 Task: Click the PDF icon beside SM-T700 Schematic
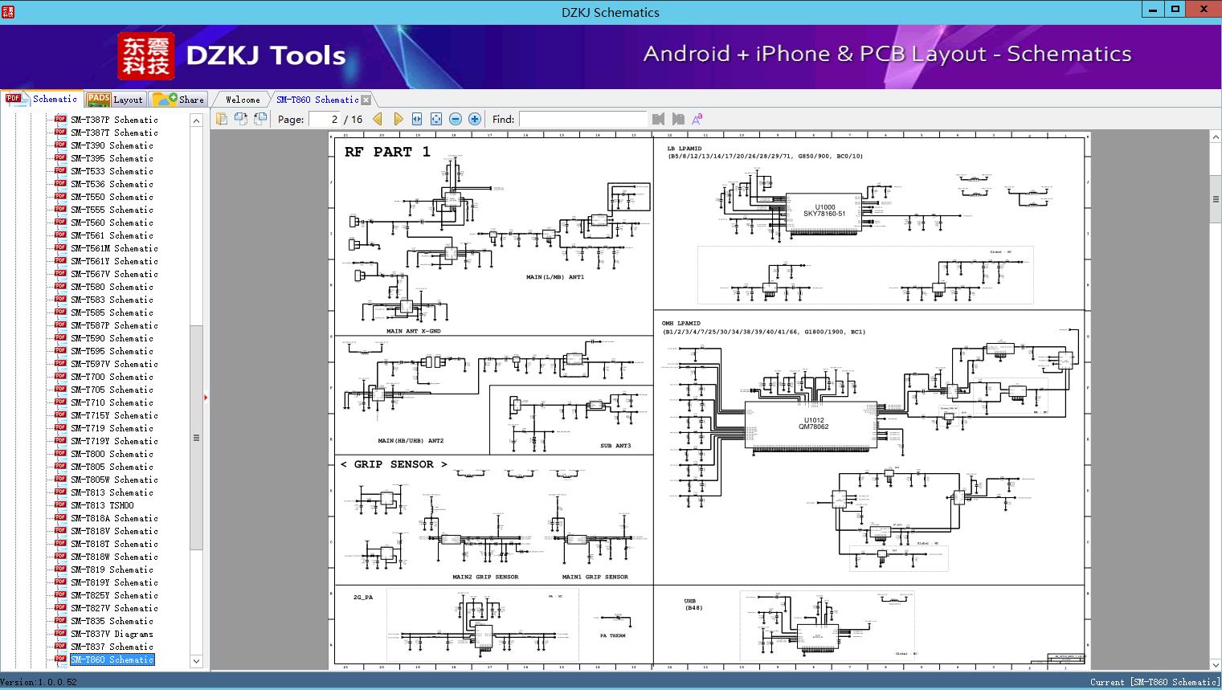click(60, 377)
